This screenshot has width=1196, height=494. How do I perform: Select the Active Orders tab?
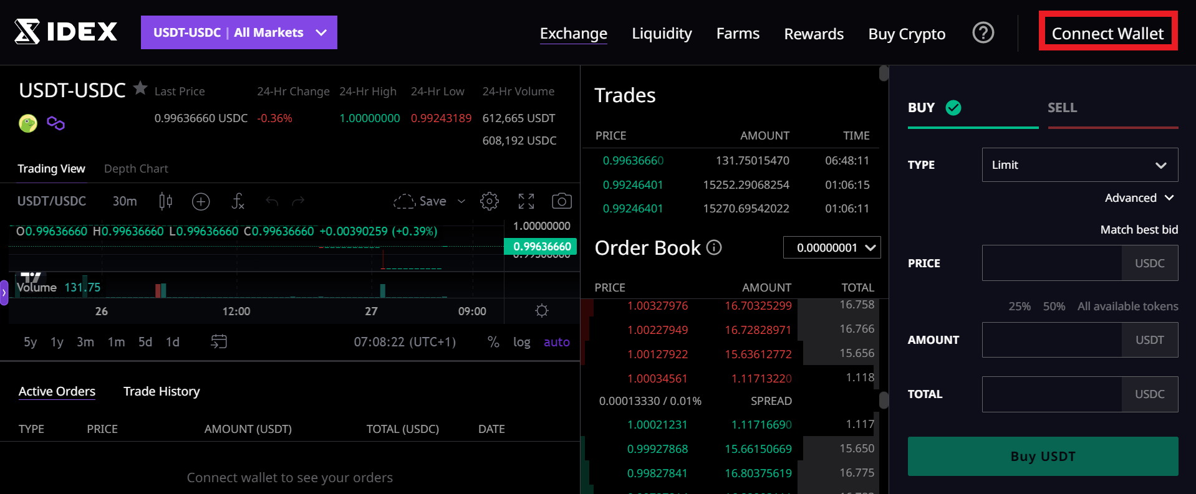(57, 391)
